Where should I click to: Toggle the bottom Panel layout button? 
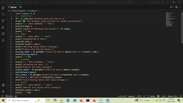159,2
